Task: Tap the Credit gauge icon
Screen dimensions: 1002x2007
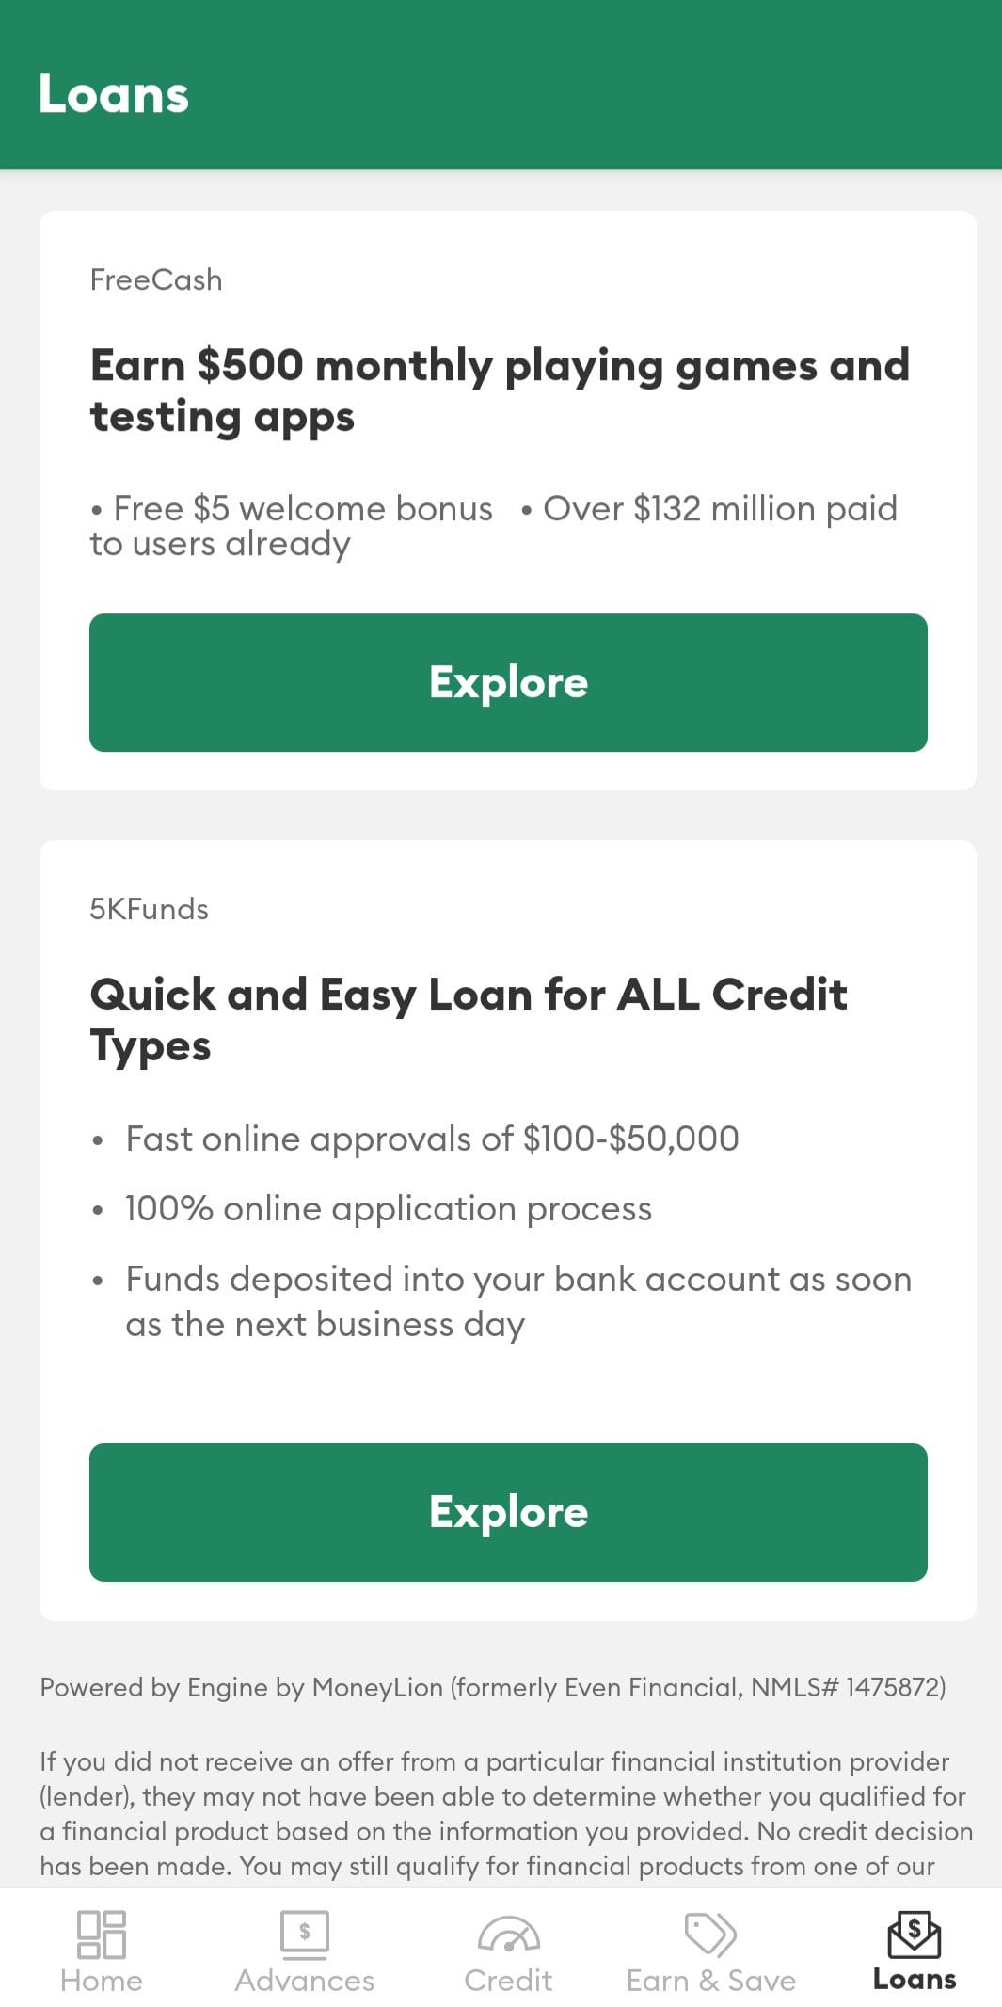Action: pos(508,1934)
